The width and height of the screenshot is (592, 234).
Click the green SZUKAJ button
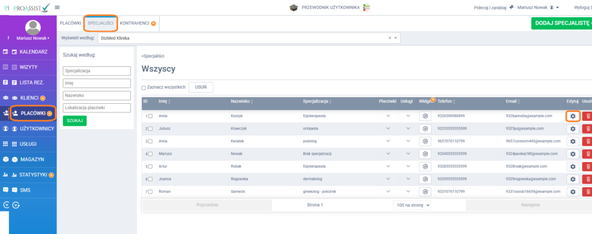coord(75,120)
